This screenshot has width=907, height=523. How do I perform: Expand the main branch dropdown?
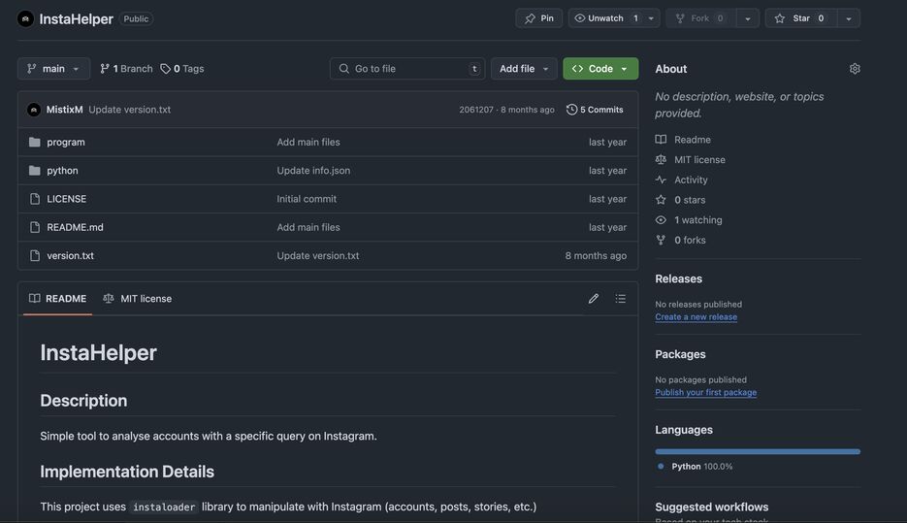point(53,69)
